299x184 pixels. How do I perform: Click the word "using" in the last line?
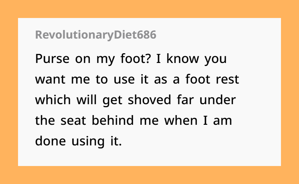88,142
